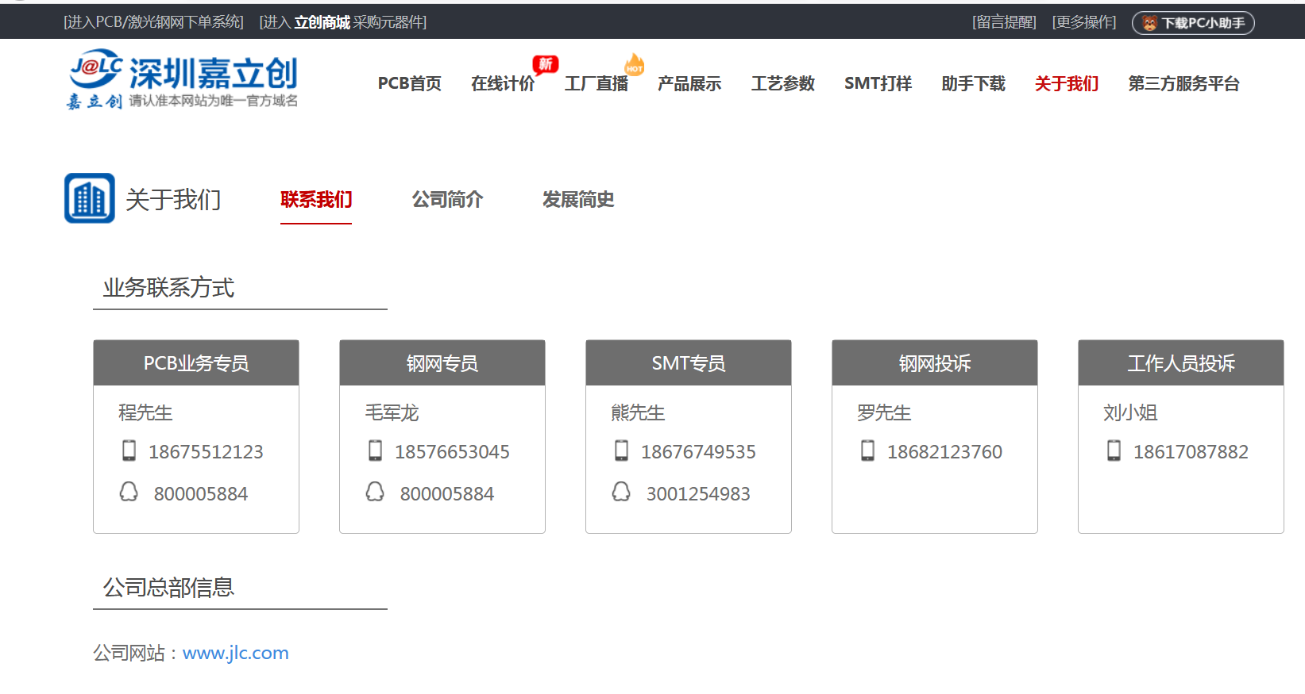1305x694 pixels.
Task: Click the PCB业务专员 card header
Action: tap(196, 363)
